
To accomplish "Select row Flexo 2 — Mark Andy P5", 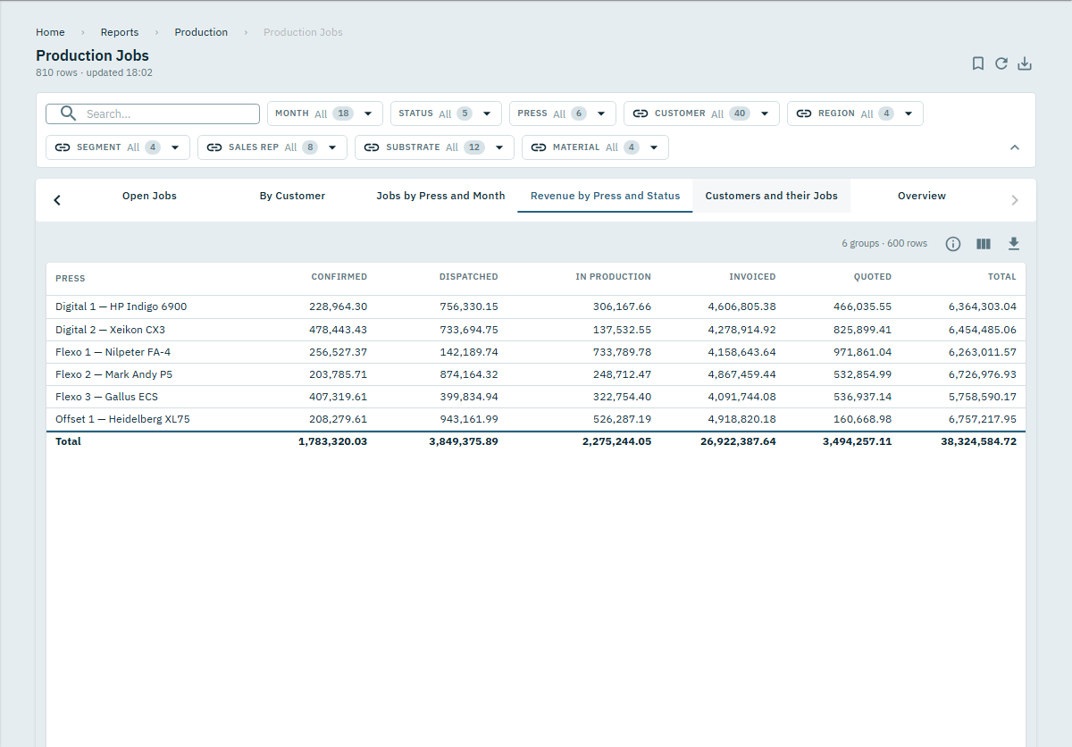I will 536,374.
